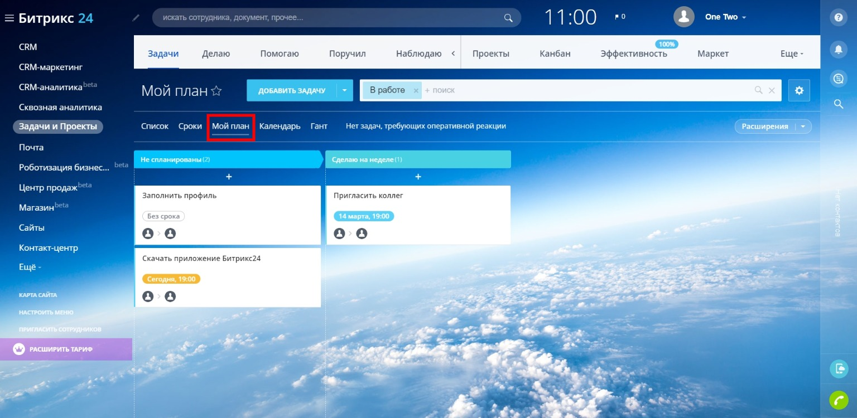Open the help question mark icon

click(x=838, y=17)
